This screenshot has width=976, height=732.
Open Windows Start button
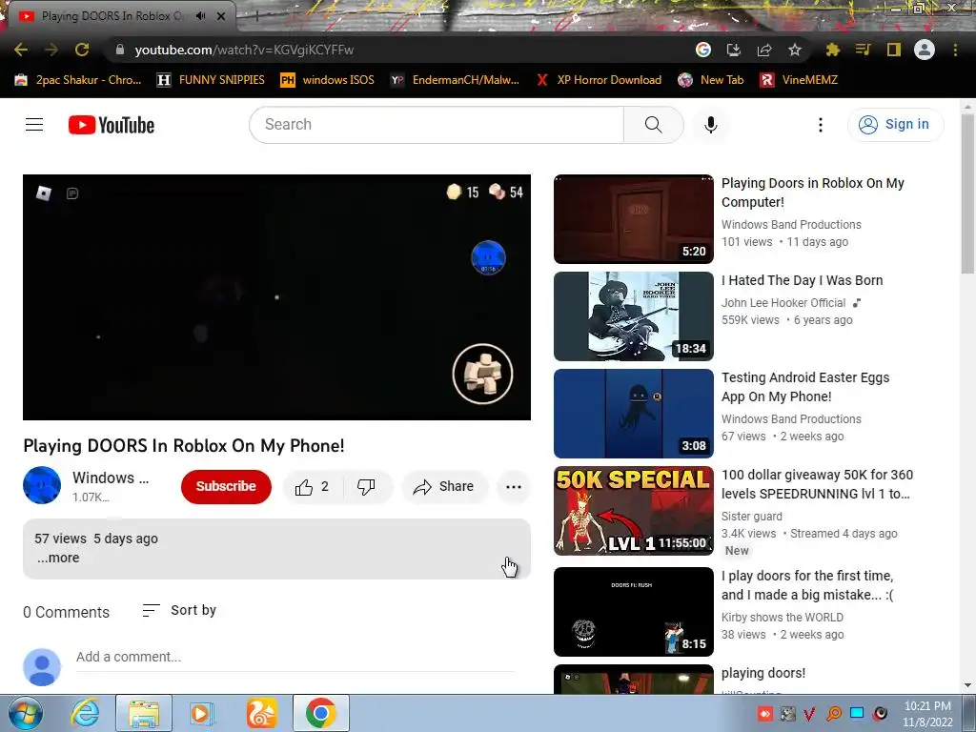[x=26, y=713]
